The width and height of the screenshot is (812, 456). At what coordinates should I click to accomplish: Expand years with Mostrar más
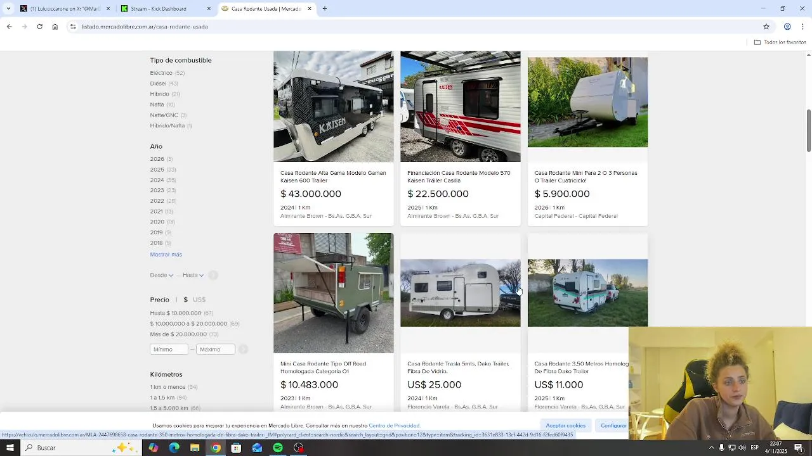(x=166, y=255)
